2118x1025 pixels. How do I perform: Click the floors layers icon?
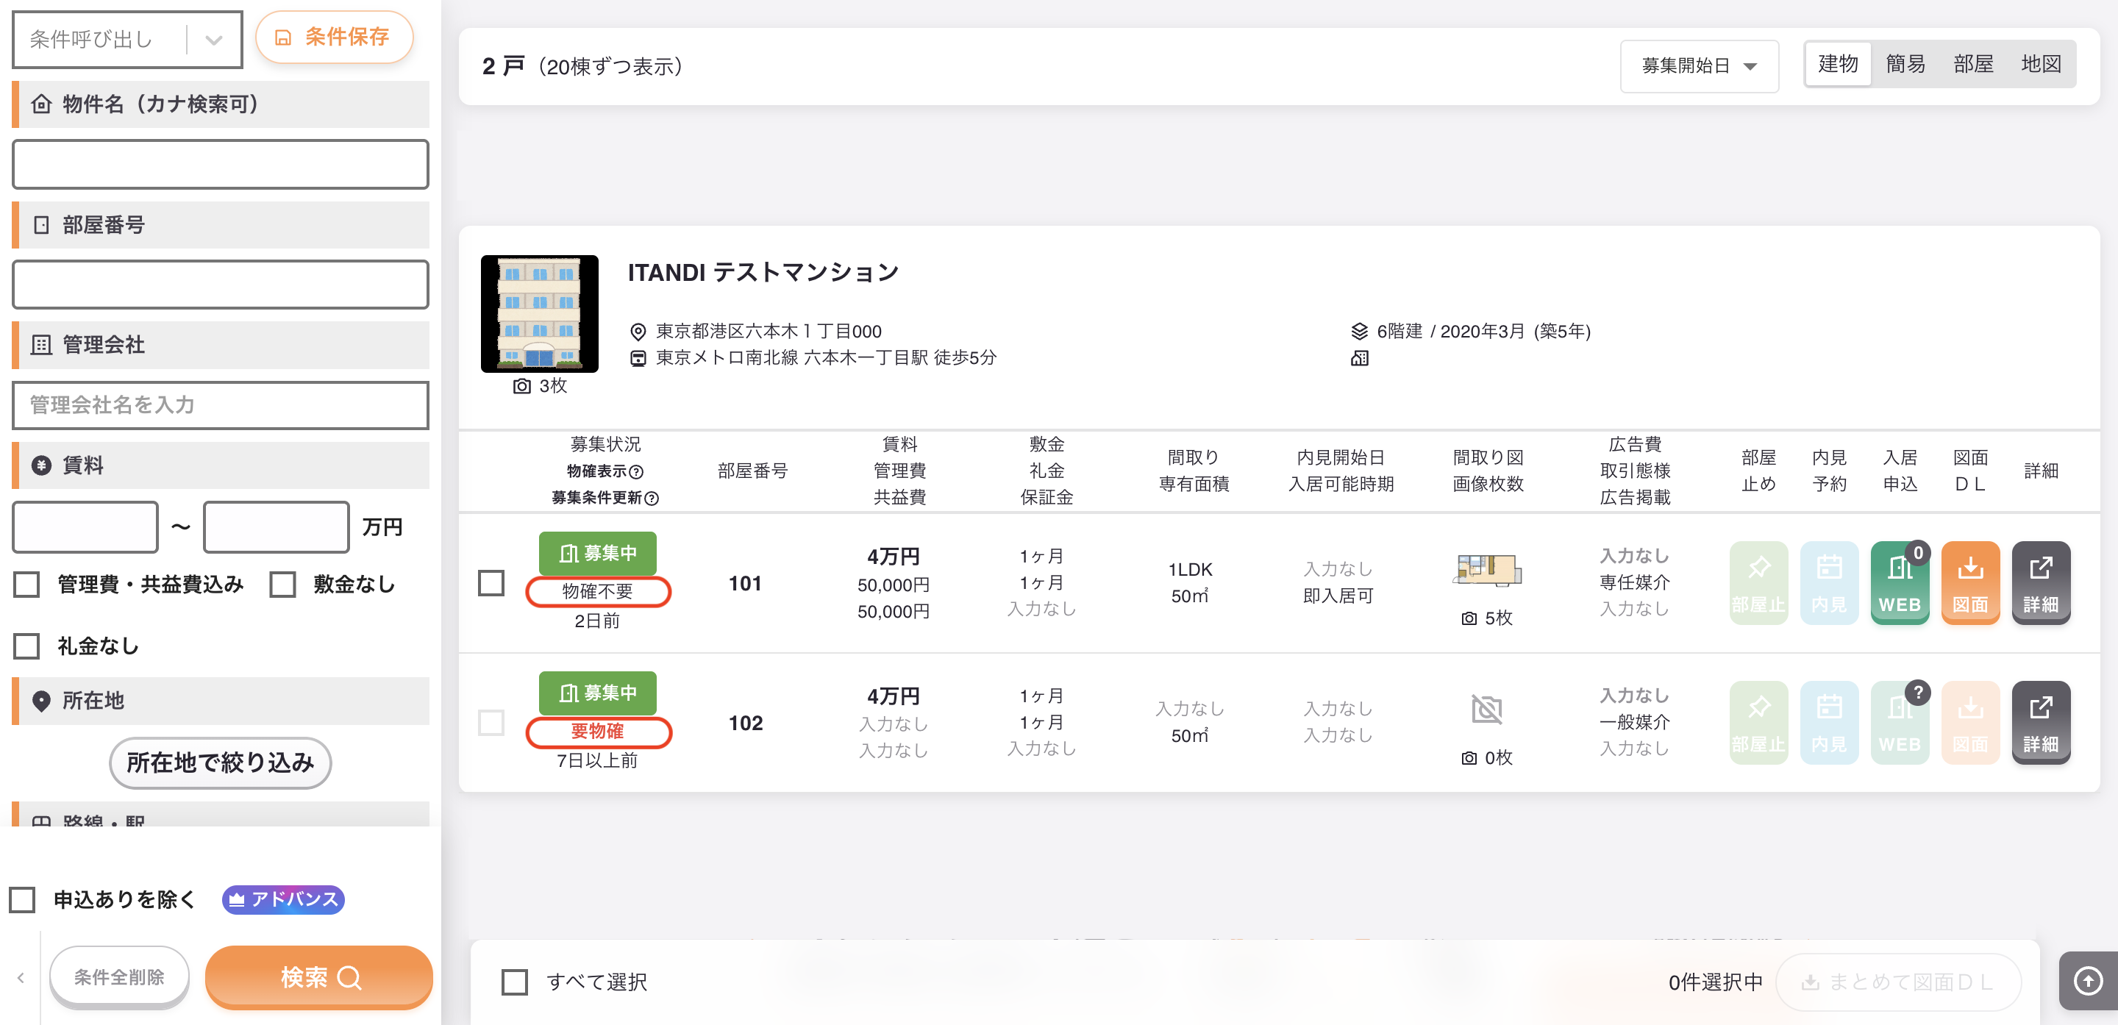(x=1359, y=332)
